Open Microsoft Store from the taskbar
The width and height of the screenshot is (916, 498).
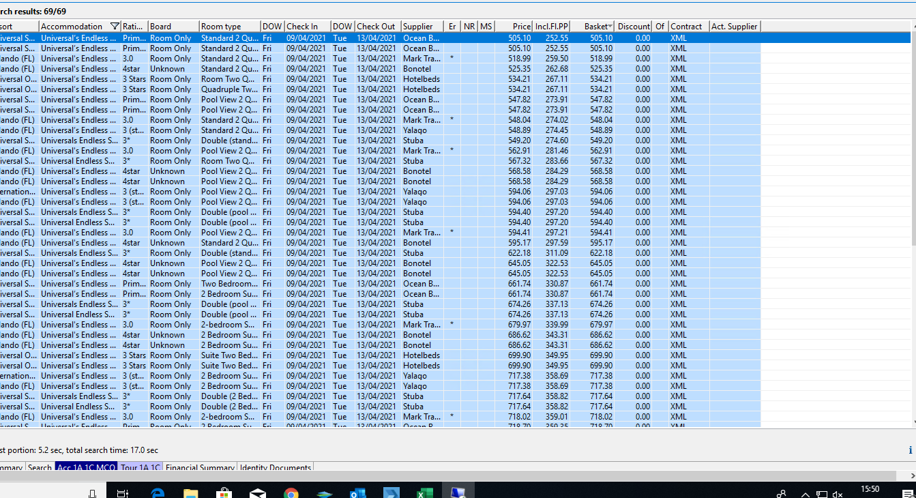(224, 493)
